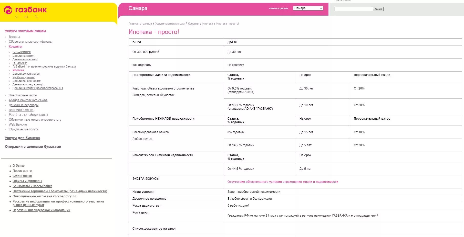The image size is (464, 237).
Task: Open Платежные терминалы / банкоматы link
Action: [x=60, y=191]
